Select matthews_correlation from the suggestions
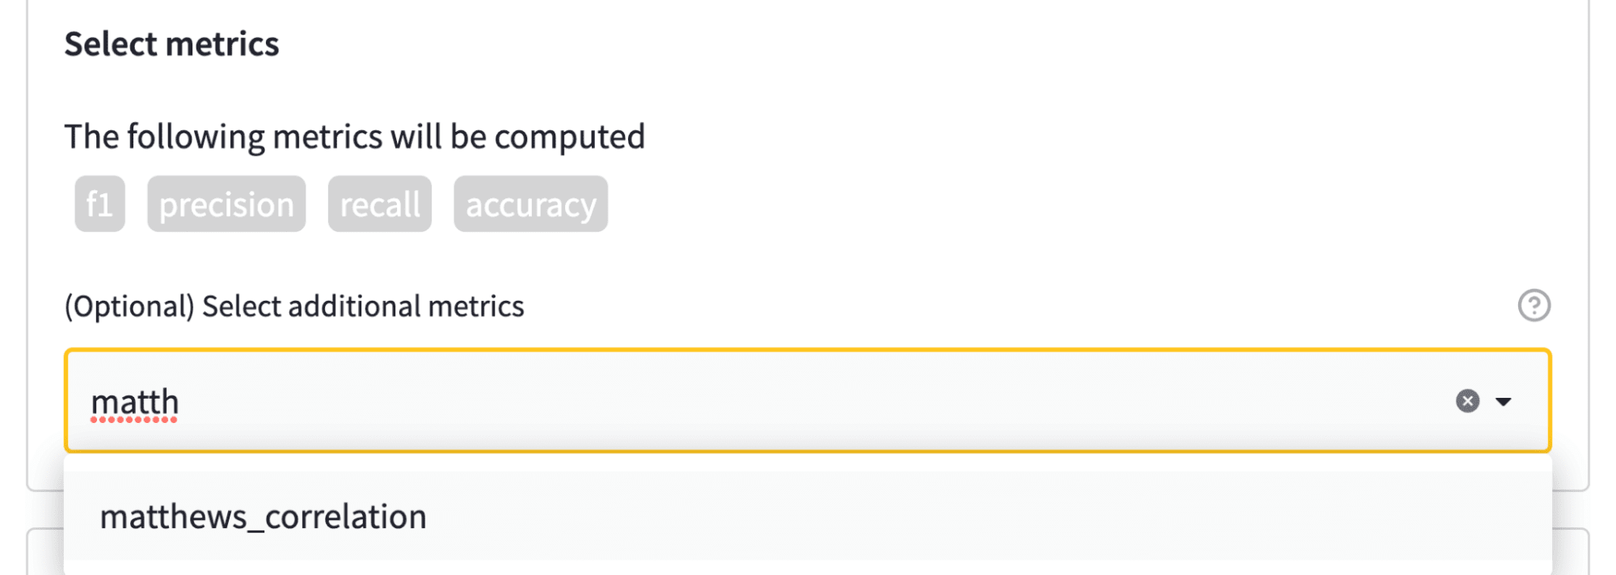 [263, 515]
